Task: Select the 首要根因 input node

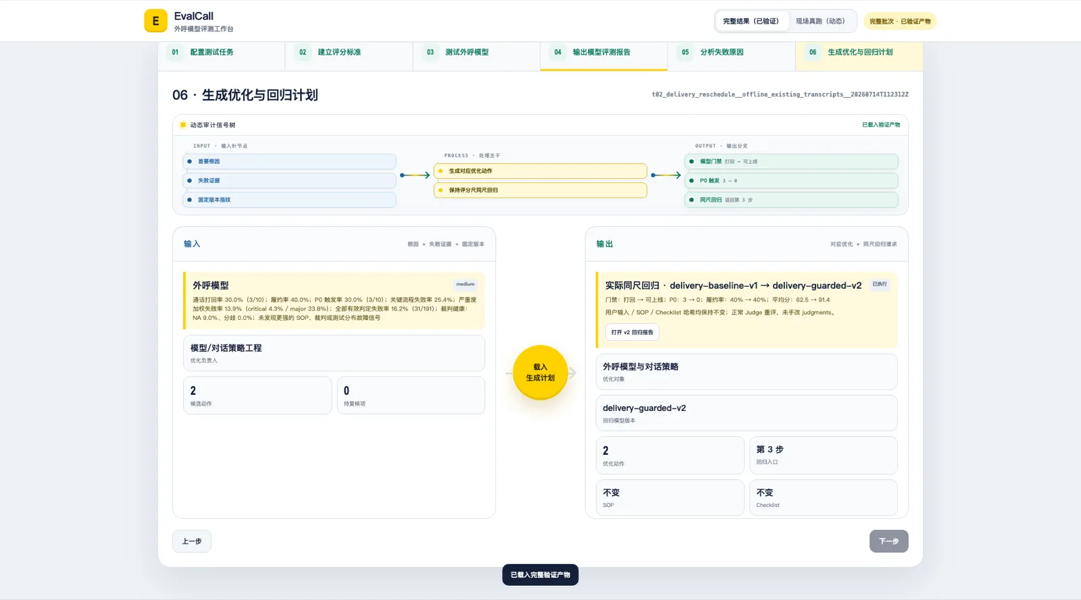Action: (x=289, y=161)
